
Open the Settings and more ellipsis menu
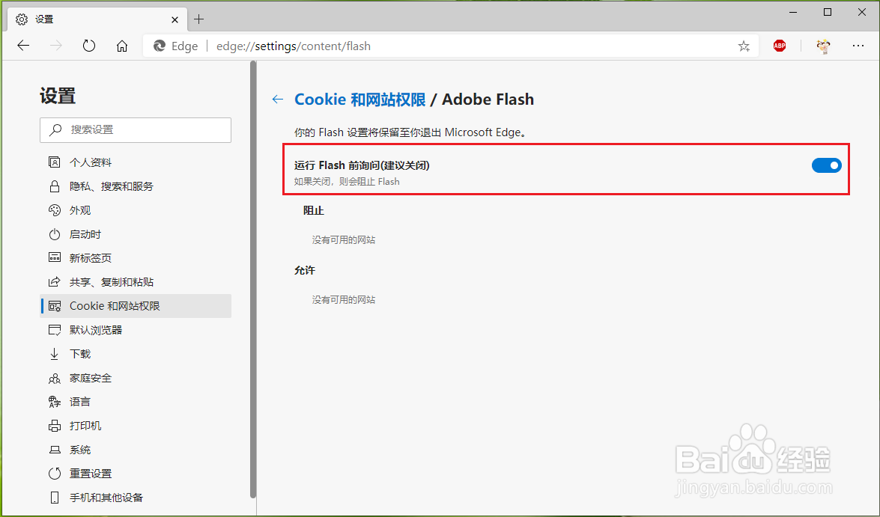click(858, 46)
